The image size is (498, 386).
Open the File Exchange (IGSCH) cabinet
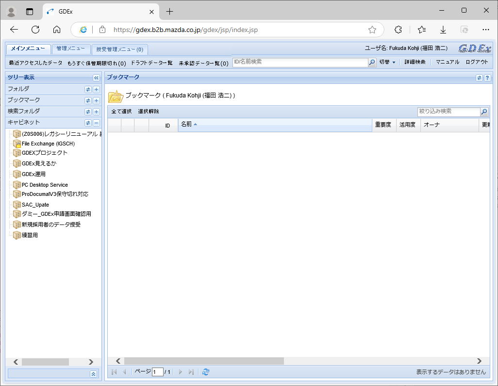point(48,144)
